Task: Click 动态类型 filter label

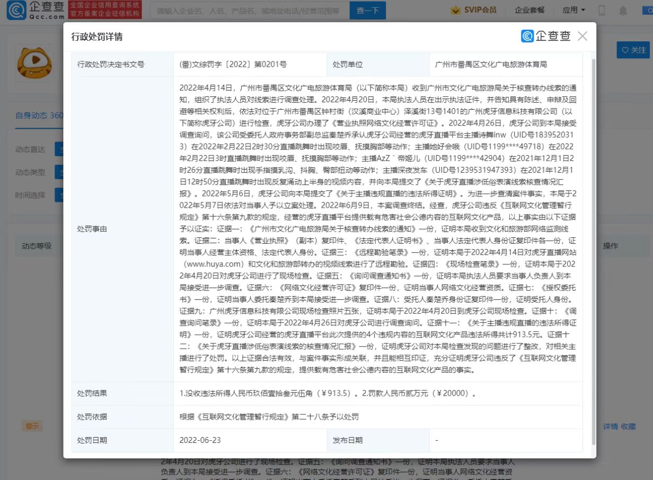Action: tap(30, 172)
